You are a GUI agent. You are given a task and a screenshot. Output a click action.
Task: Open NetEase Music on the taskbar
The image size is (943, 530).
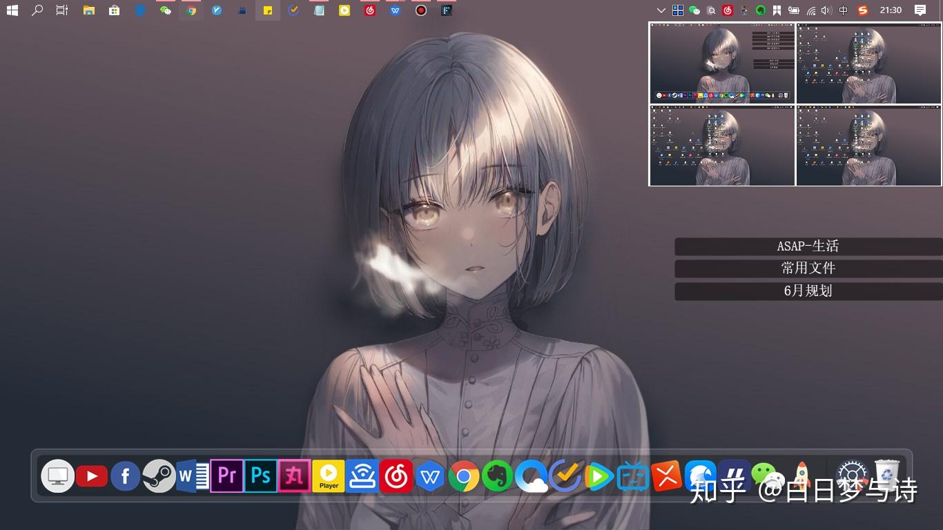pos(370,10)
